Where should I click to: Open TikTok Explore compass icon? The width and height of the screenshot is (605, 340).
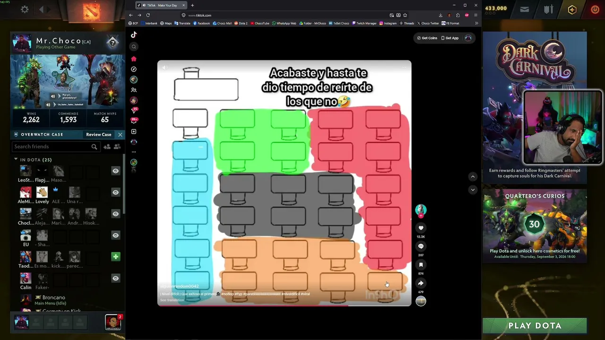134,69
